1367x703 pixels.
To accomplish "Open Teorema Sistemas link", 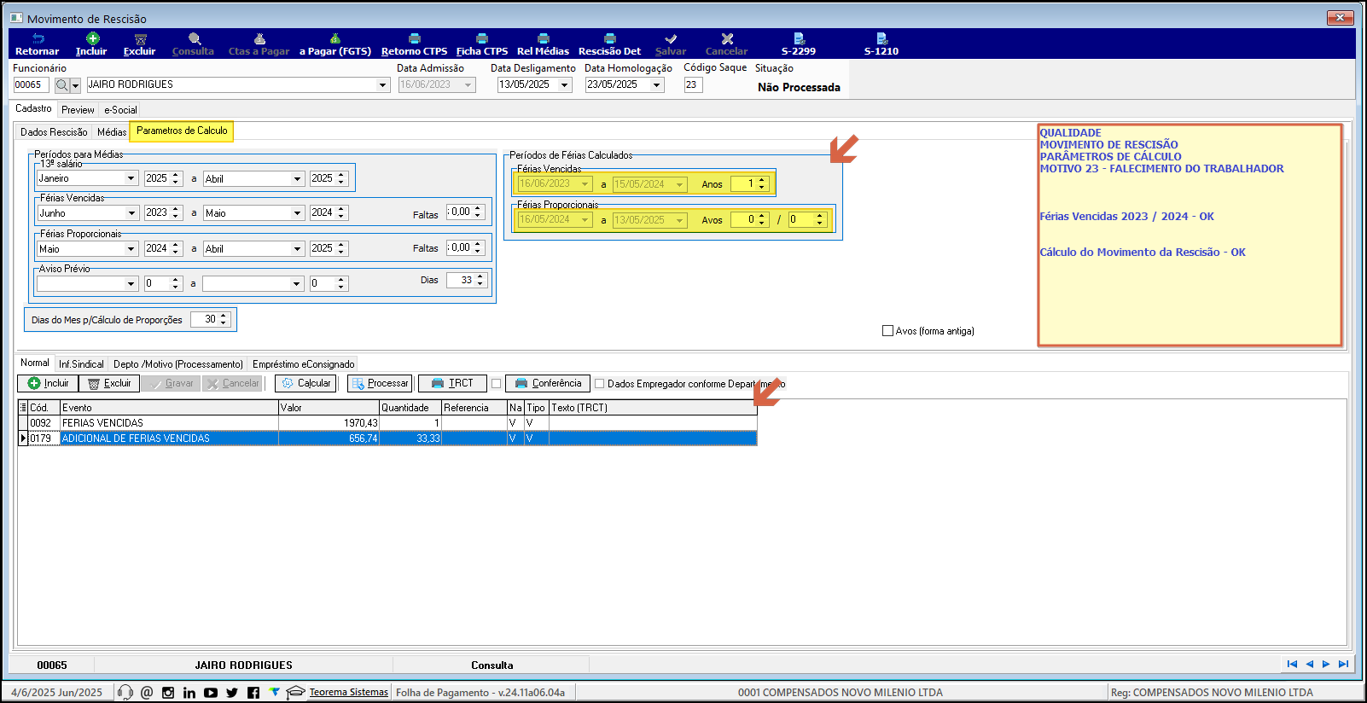I will click(x=348, y=692).
